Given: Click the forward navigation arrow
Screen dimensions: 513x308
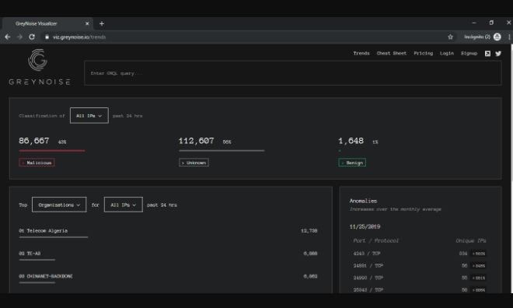Looking at the screenshot, I should coord(19,37).
